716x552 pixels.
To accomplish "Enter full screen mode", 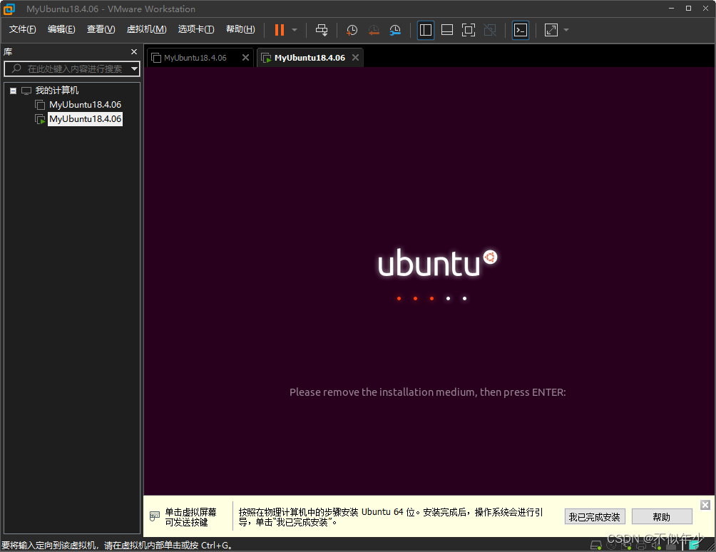I will pos(469,30).
